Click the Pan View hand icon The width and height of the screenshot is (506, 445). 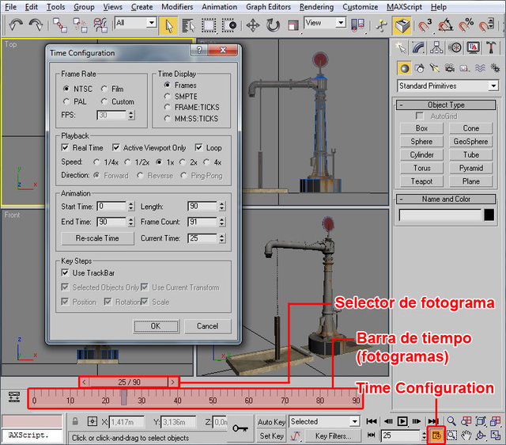point(466,435)
